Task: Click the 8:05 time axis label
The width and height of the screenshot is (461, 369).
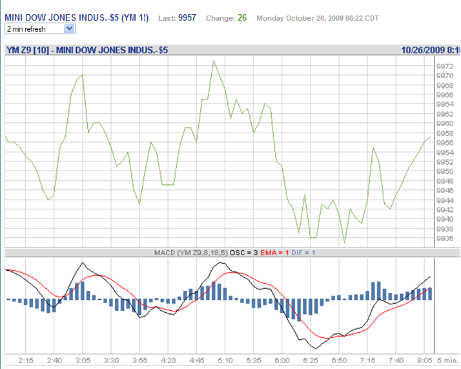Action: (x=425, y=361)
